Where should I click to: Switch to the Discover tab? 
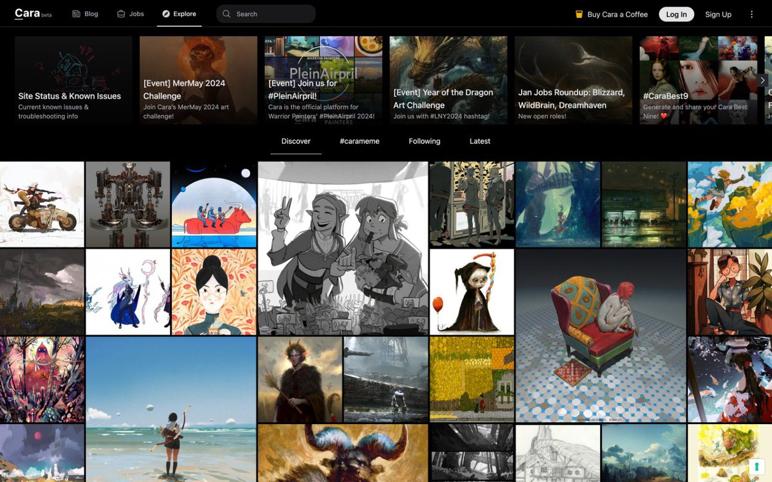click(296, 141)
